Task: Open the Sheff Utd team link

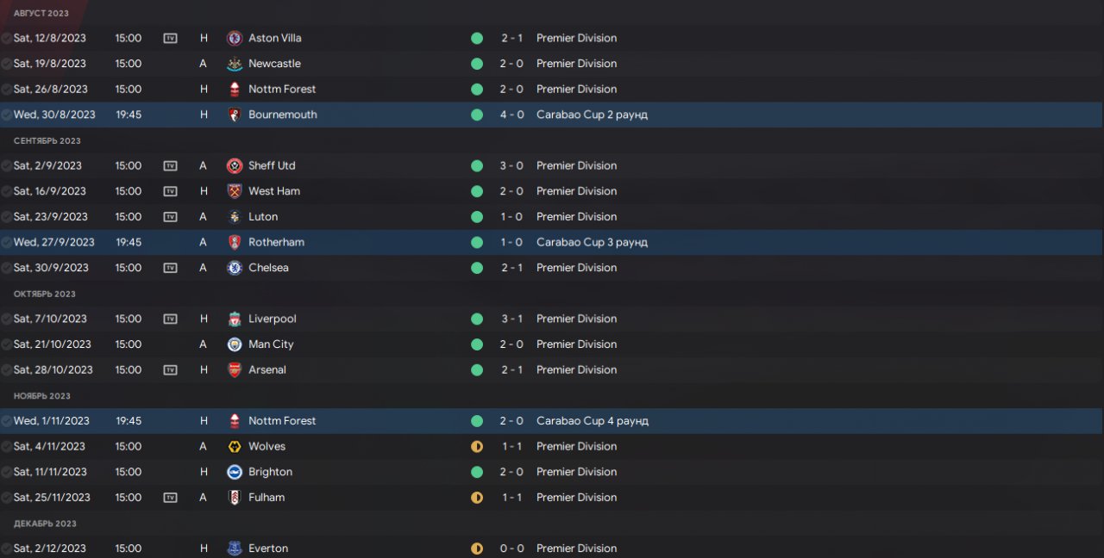Action: [x=272, y=165]
